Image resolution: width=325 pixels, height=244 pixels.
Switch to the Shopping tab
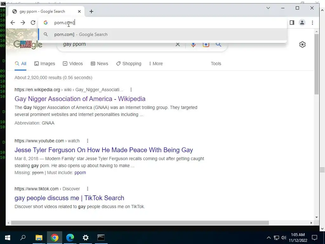pos(129,64)
